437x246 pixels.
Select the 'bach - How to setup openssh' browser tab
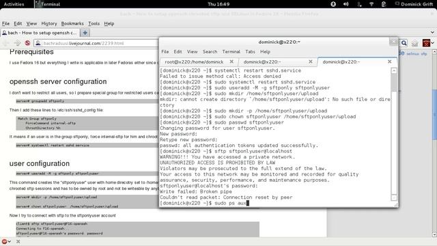coord(40,33)
